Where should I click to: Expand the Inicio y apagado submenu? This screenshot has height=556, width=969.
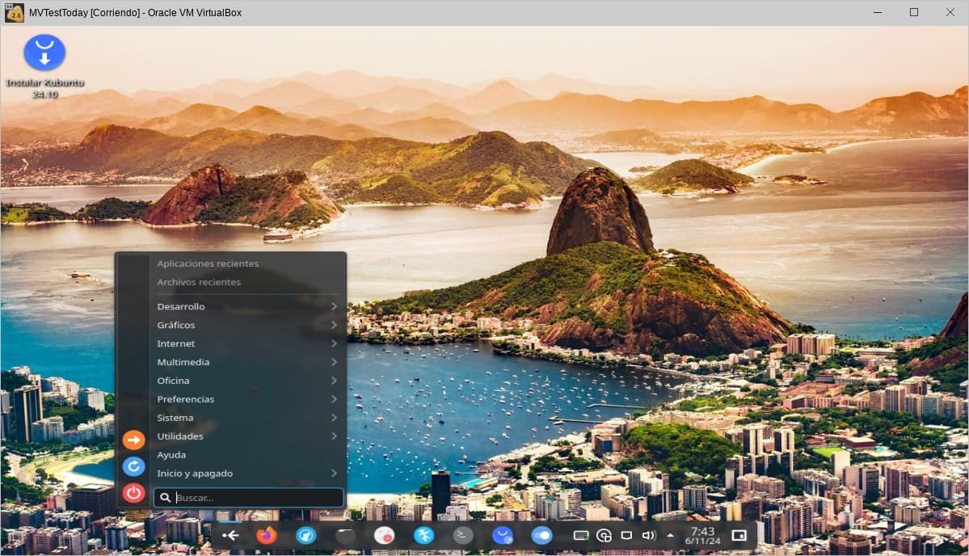(246, 474)
